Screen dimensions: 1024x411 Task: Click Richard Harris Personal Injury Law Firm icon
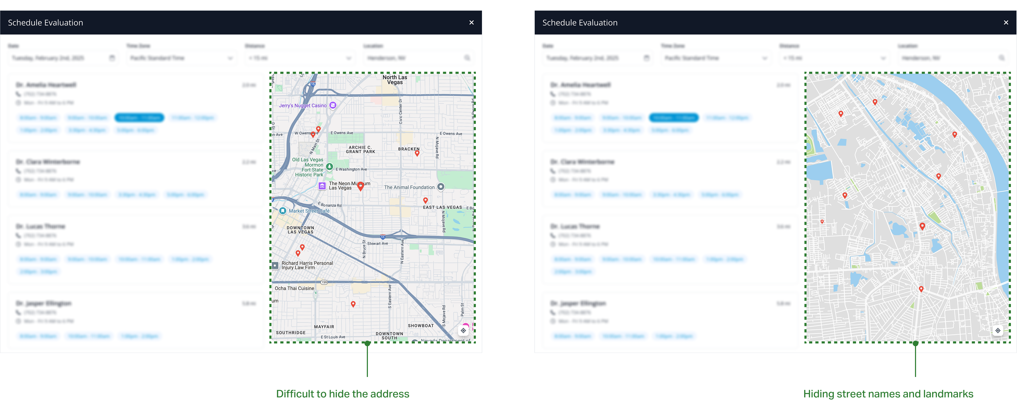tap(275, 265)
